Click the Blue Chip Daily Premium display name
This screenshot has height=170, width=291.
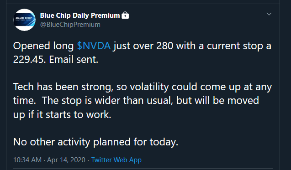(x=80, y=15)
